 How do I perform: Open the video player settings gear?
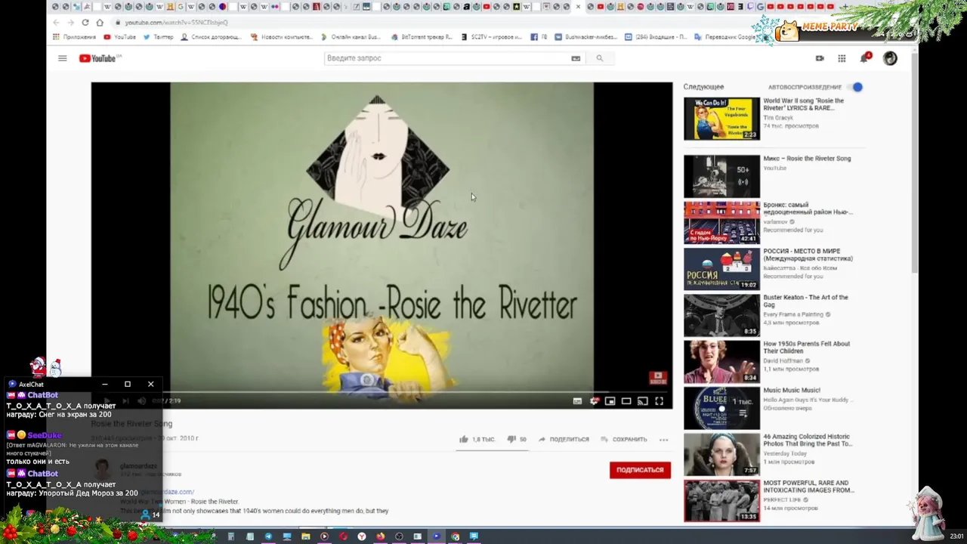click(594, 401)
